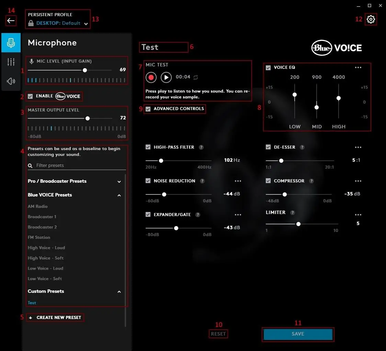The height and width of the screenshot is (351, 386).
Task: Click the Compressor slider handle
Action: [285, 195]
